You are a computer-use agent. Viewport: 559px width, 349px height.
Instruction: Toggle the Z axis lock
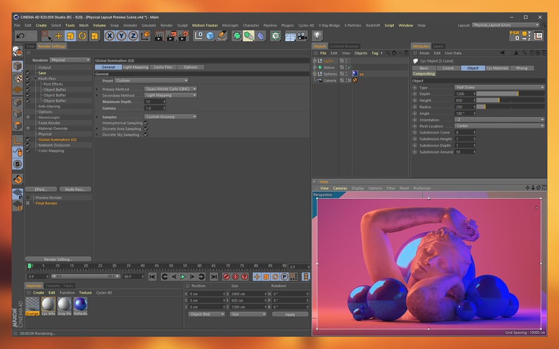coord(133,36)
